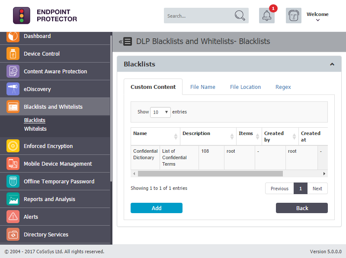Open Alerts menu item
Image resolution: width=346 pixels, height=258 pixels.
pyautogui.click(x=55, y=217)
